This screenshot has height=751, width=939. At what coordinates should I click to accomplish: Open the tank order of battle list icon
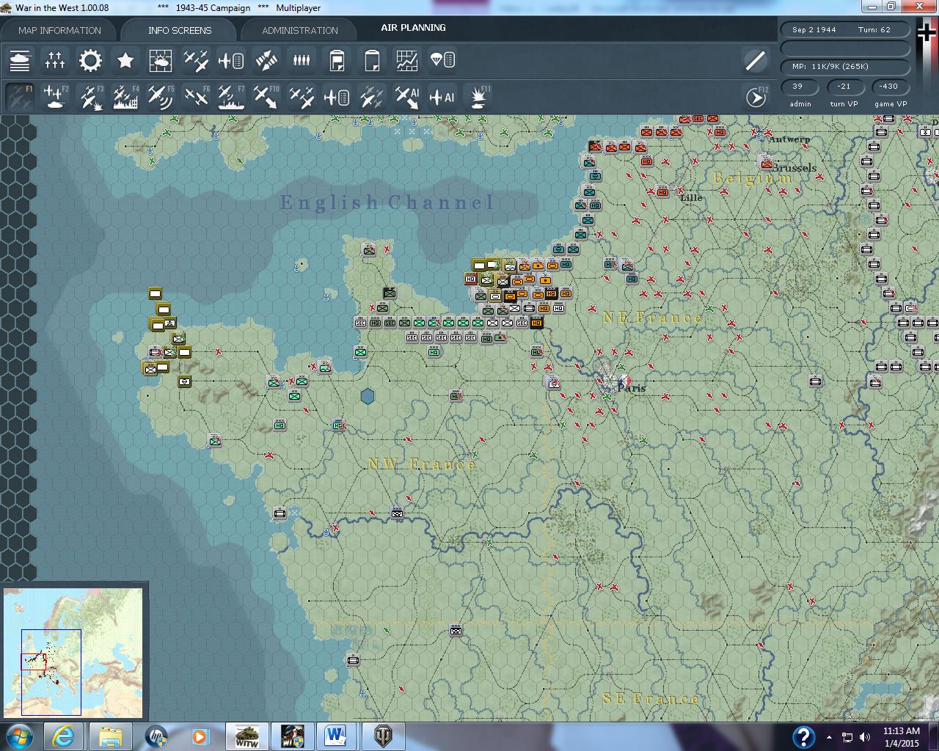[20, 60]
